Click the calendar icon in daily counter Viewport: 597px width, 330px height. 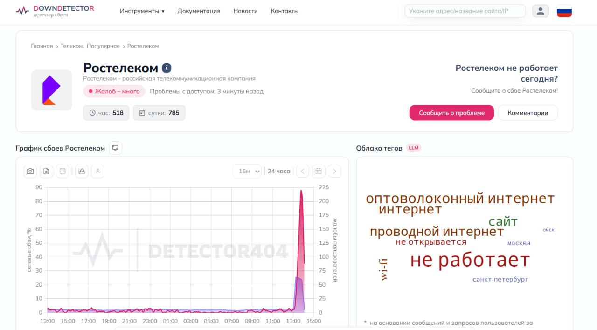coord(142,113)
